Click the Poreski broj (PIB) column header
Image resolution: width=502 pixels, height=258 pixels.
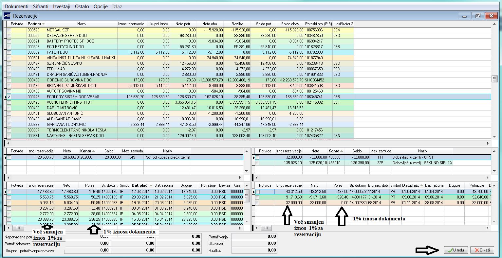point(318,24)
